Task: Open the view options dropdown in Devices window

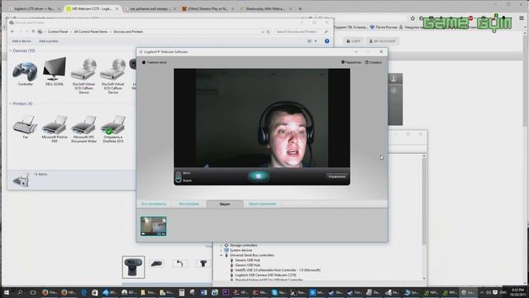Action: 316,41
